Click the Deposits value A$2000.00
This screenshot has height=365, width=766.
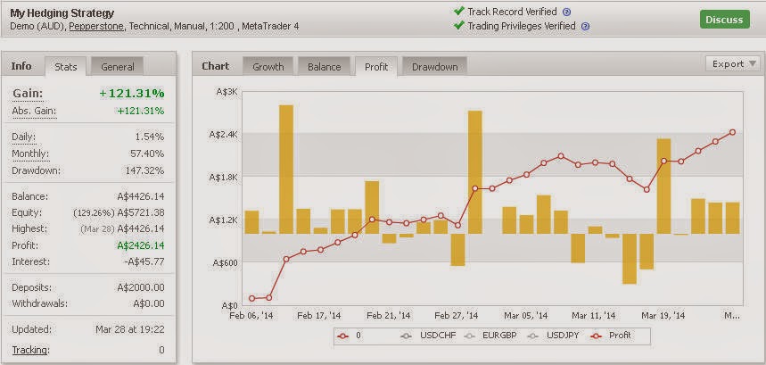[x=141, y=287]
